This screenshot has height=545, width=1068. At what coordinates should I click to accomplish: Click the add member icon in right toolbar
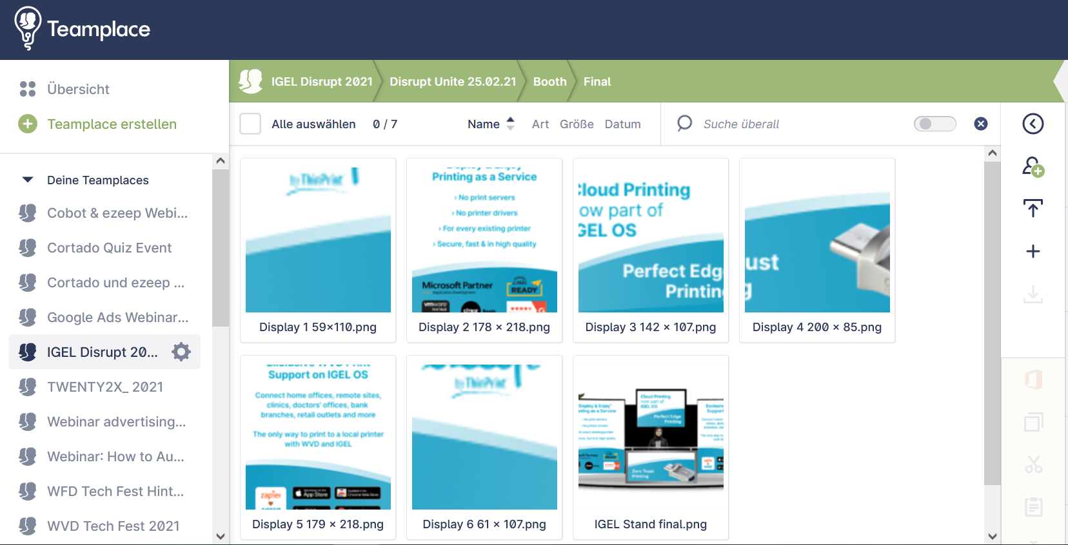click(1033, 167)
